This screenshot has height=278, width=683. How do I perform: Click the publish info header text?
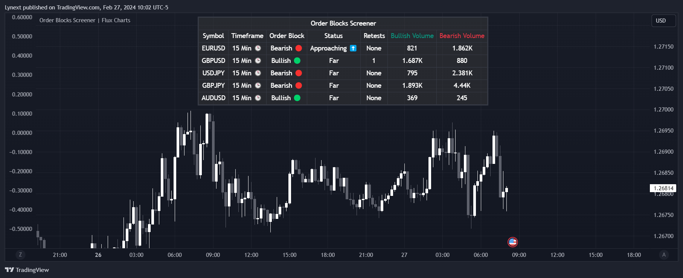click(87, 8)
